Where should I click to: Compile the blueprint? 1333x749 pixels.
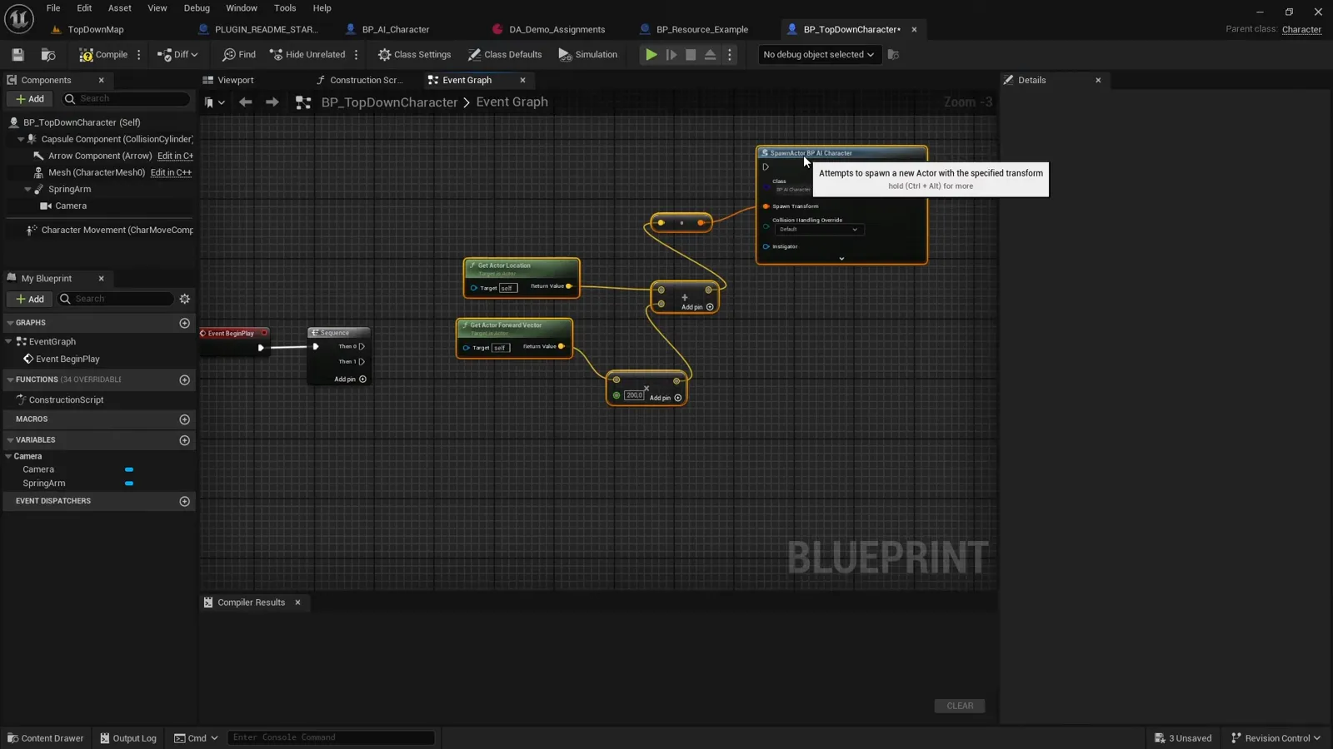coord(103,55)
